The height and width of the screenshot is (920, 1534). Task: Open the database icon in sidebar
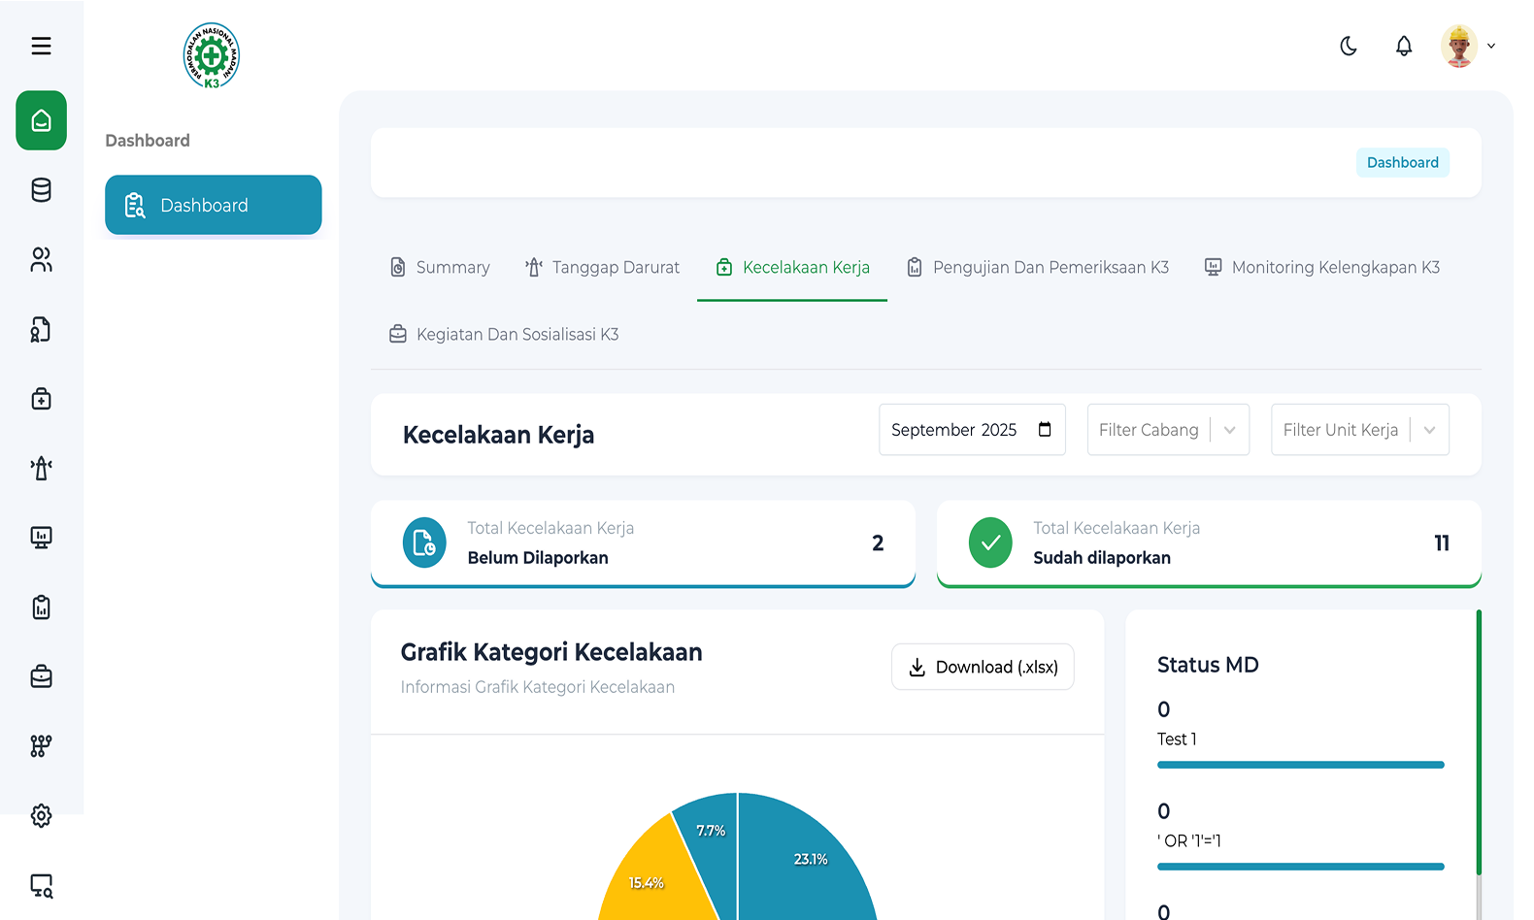coord(41,190)
